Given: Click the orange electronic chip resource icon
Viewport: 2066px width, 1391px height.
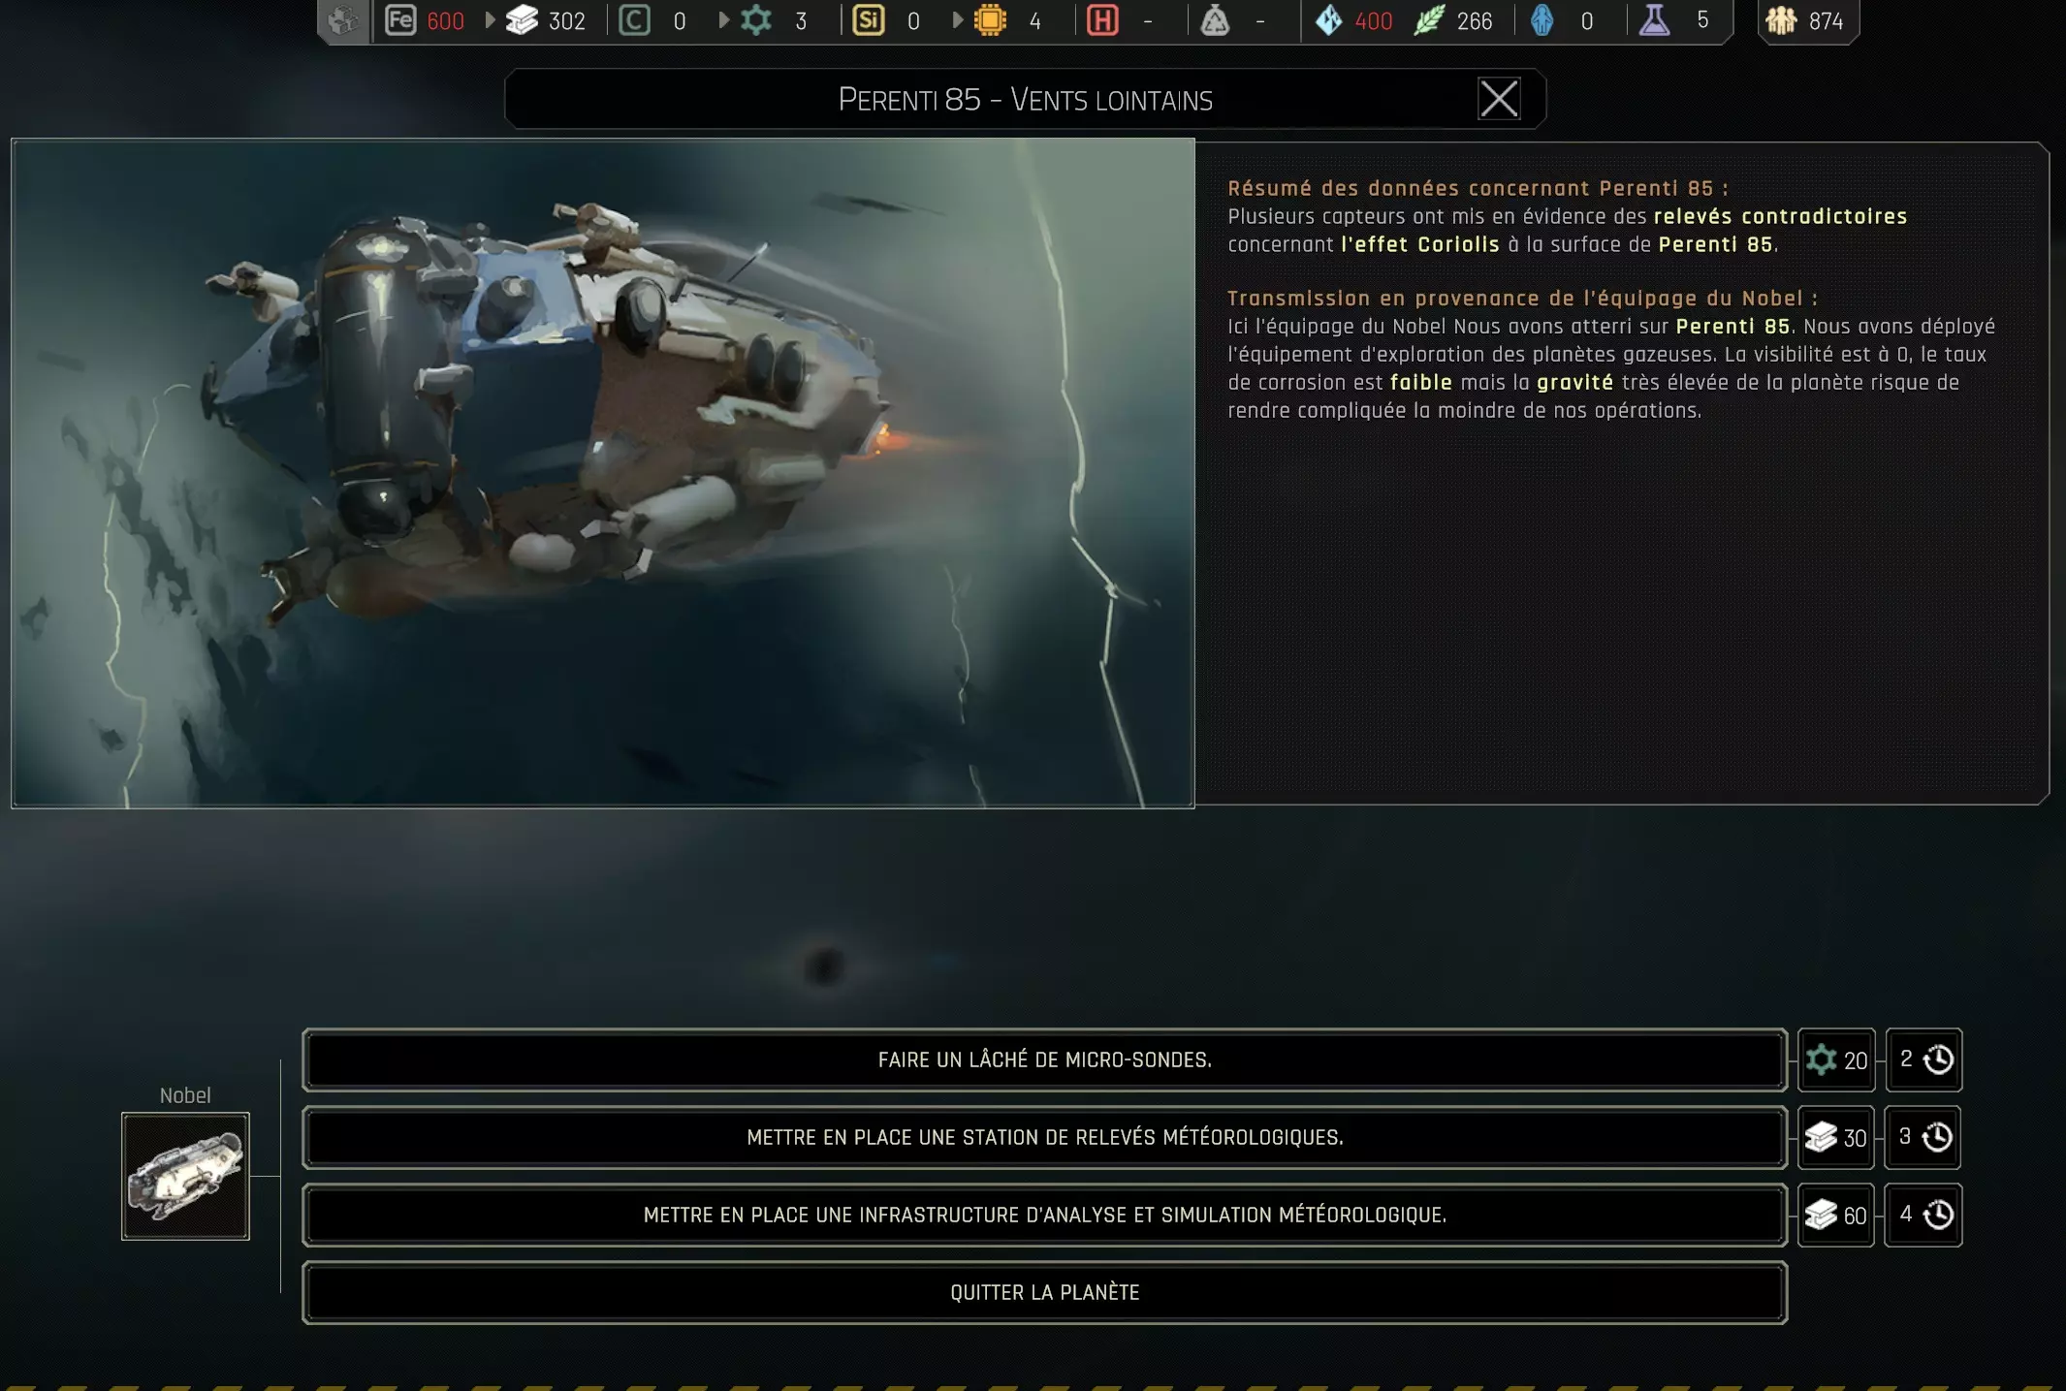Looking at the screenshot, I should click(x=990, y=20).
